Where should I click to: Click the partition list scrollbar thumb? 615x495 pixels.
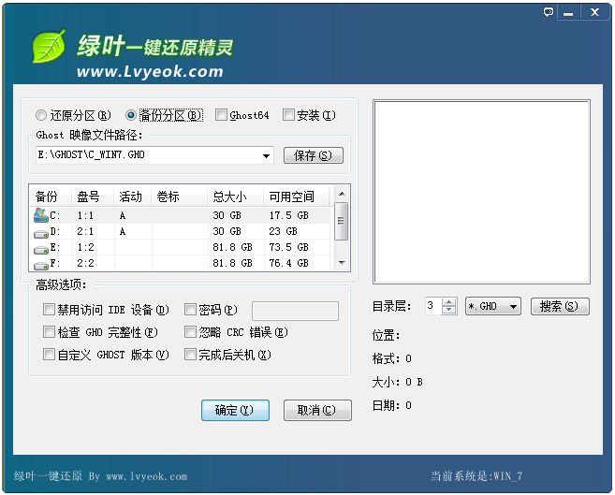point(342,221)
